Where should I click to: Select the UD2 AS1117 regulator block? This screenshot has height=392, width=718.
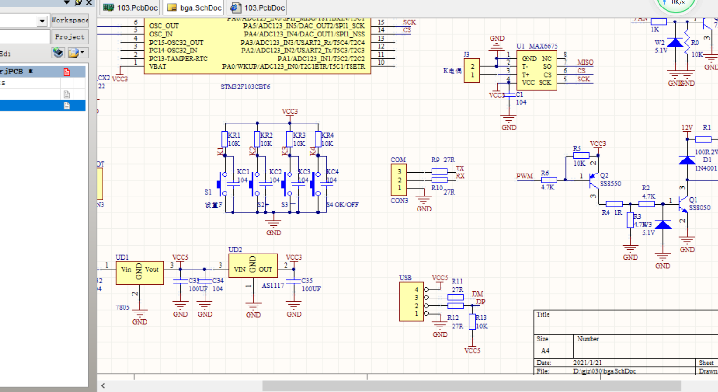coord(253,266)
